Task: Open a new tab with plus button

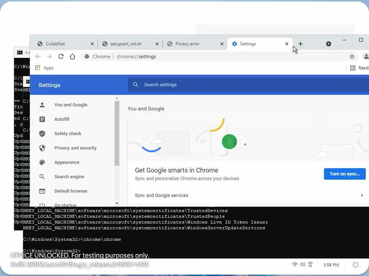Action: [301, 44]
